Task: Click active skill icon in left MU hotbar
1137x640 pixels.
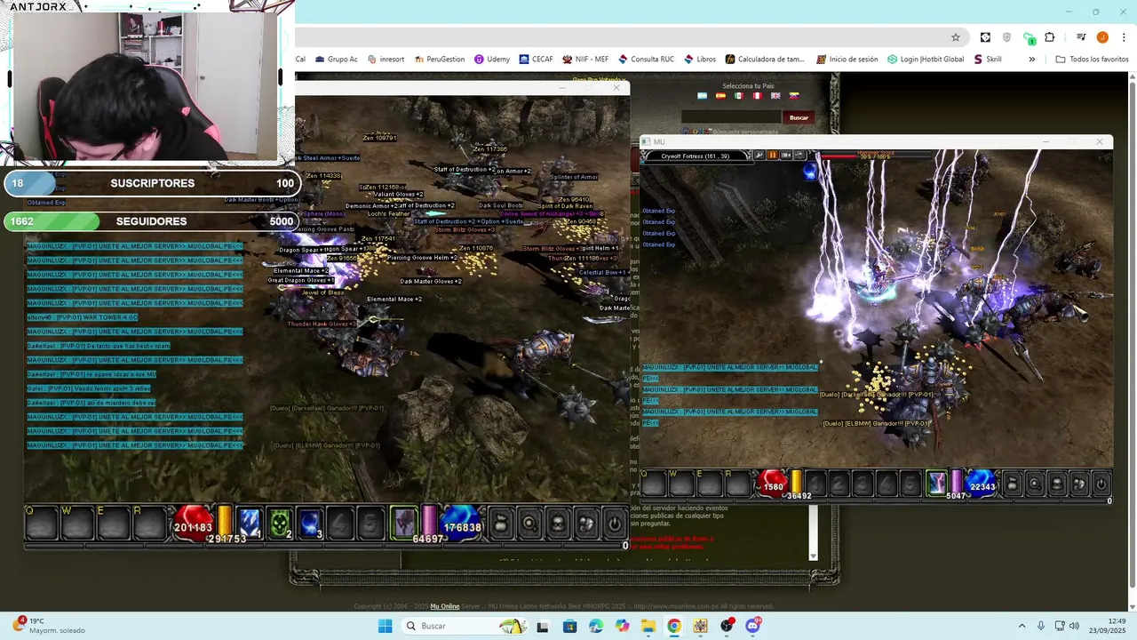Action: click(404, 524)
